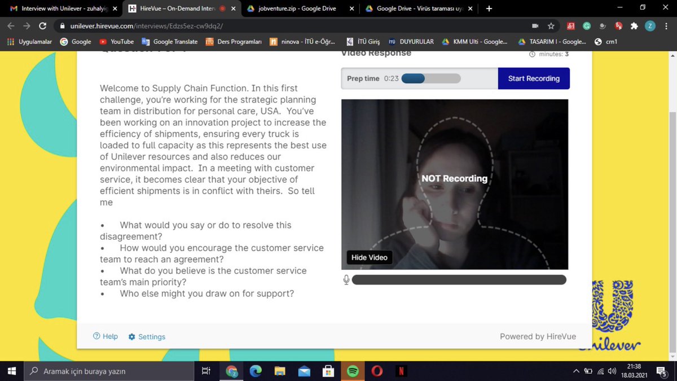677x381 pixels.
Task: Open Ders Programları bookmark
Action: (x=234, y=41)
